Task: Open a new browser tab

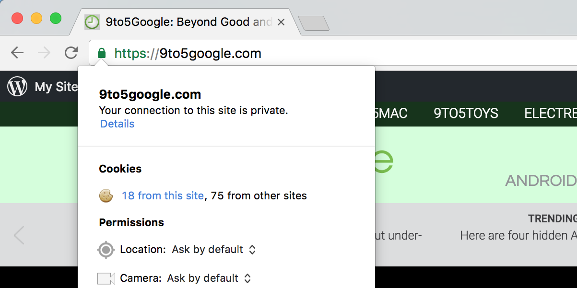Action: coord(314,23)
